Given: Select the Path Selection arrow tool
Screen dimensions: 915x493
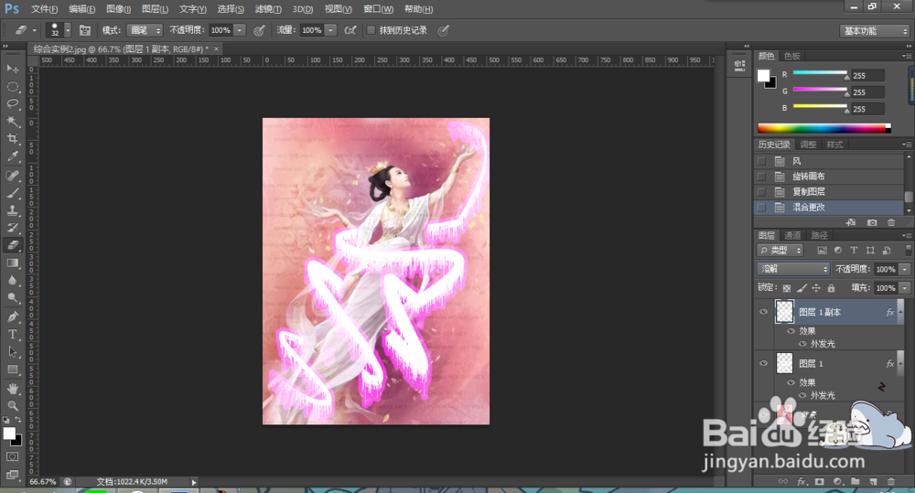Looking at the screenshot, I should coord(12,352).
